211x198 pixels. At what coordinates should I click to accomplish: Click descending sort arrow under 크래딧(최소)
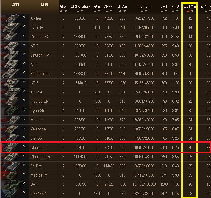click(82, 11)
